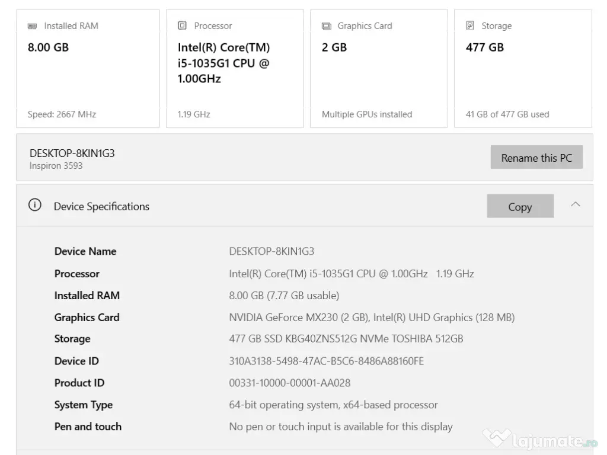
Task: Click the info icon beside Device Specifications
Action: (x=35, y=206)
